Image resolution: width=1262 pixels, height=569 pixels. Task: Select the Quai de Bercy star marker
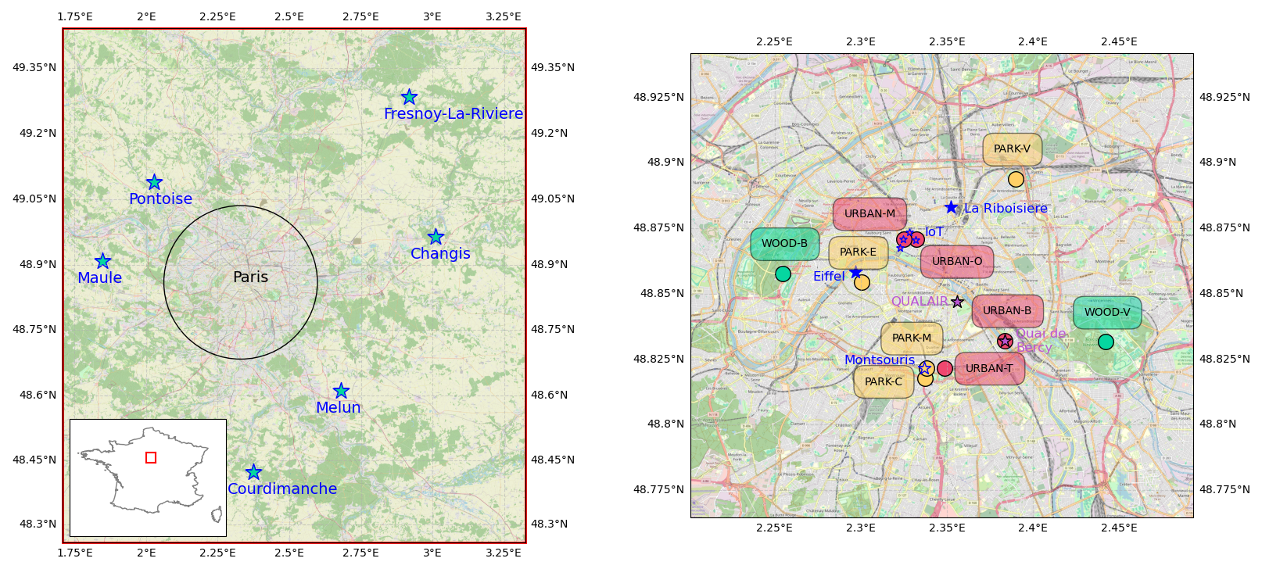(x=1005, y=341)
